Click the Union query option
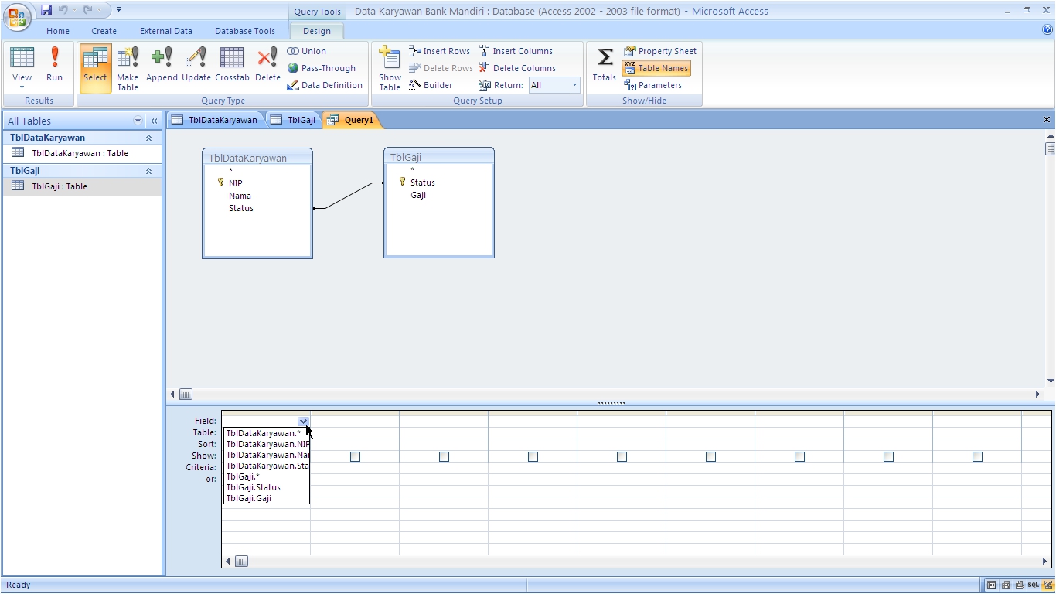The image size is (1056, 594). point(307,51)
